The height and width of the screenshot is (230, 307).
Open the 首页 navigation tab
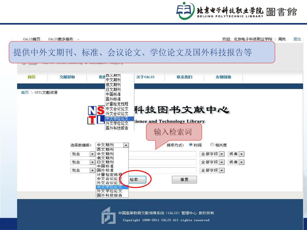pyautogui.click(x=31, y=77)
